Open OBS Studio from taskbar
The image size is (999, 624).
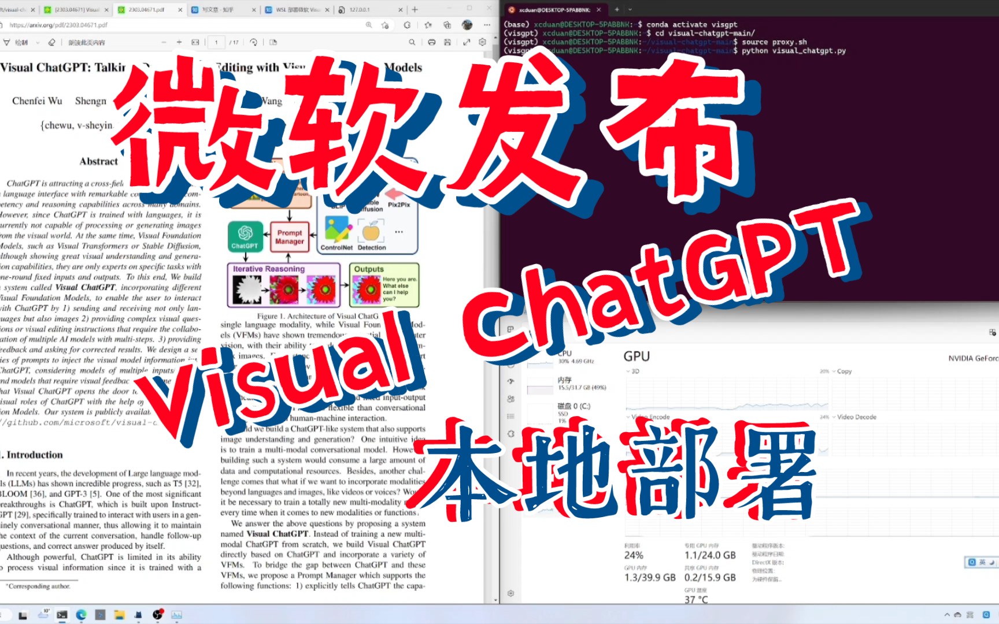point(157,615)
